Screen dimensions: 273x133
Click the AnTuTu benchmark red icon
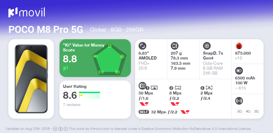click(239, 46)
